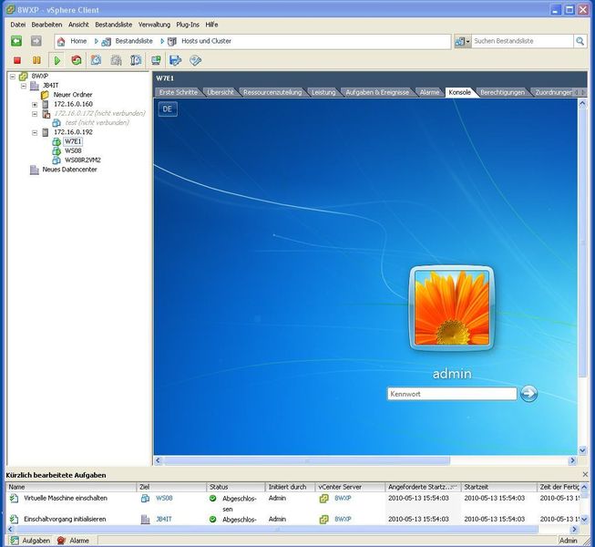Select the WS08 virtual machine
The image size is (595, 547).
tap(73, 150)
